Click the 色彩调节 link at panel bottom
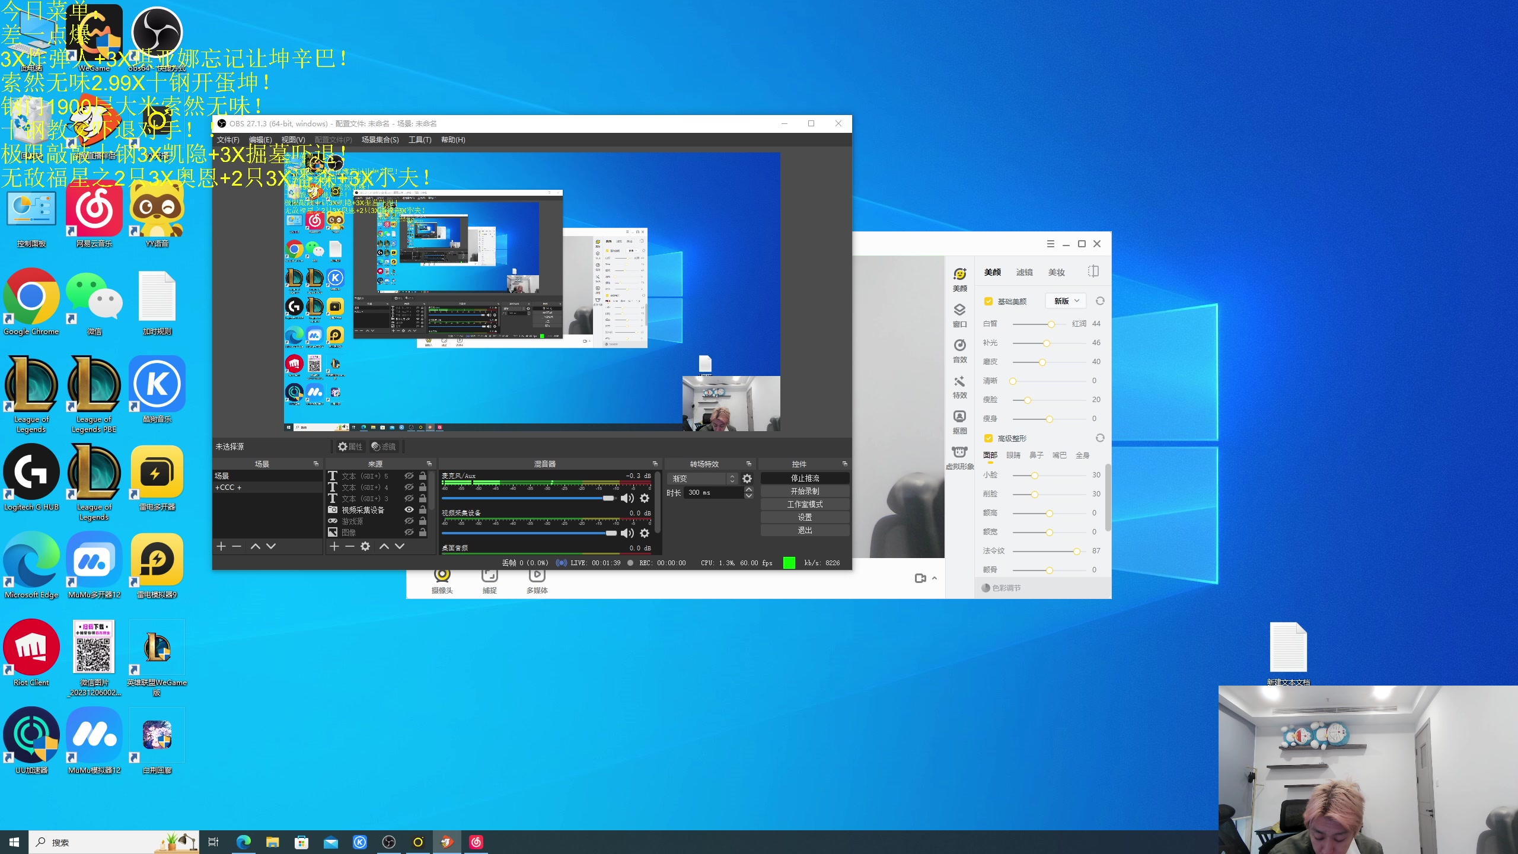 [1002, 588]
